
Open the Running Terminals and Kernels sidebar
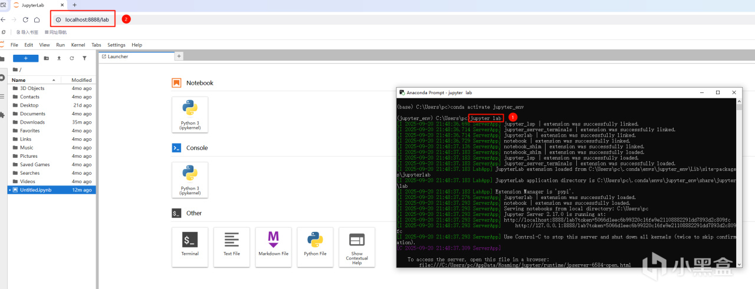pos(2,77)
